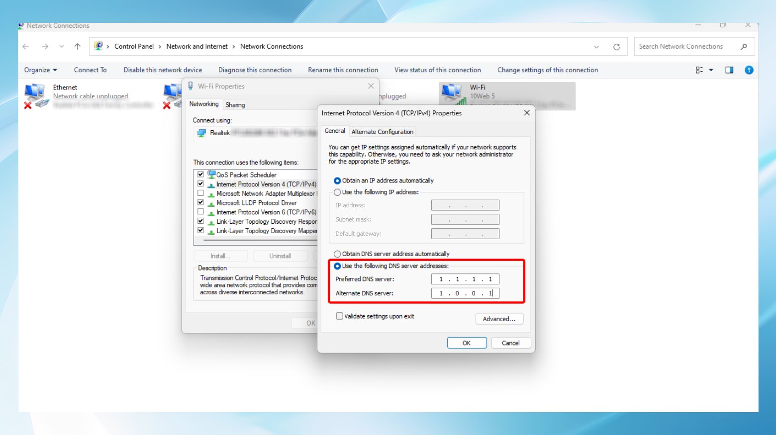Switch to Alternate Configuration tab

[383, 132]
